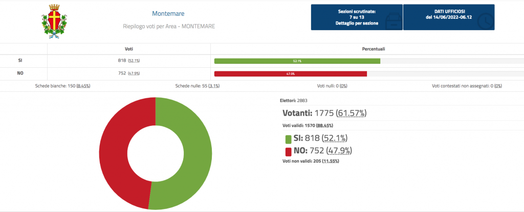Image resolution: width=524 pixels, height=212 pixels.
Task: Click the Schede bianche 8,45% percentage
Action: point(83,86)
